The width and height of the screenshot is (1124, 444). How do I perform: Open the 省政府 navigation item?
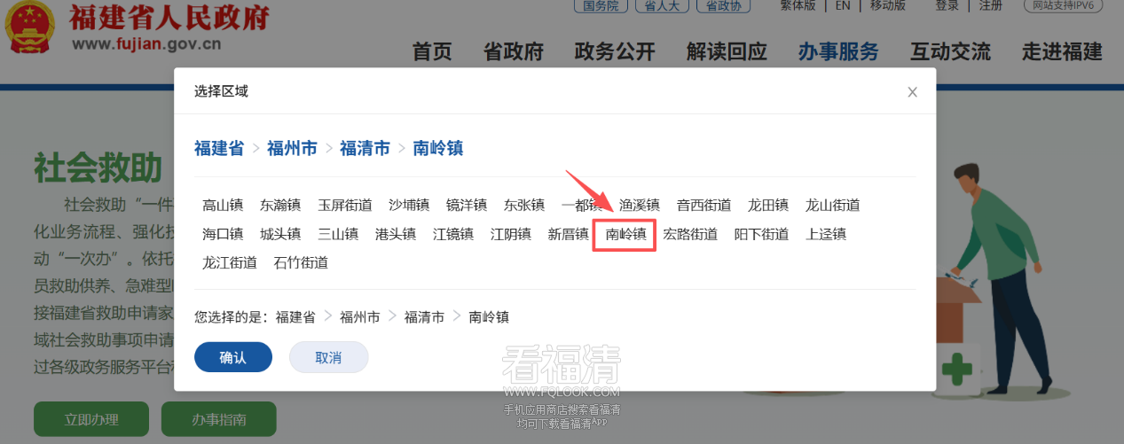[514, 51]
